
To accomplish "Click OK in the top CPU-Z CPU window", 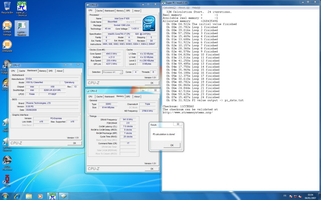I will [x=152, y=83].
